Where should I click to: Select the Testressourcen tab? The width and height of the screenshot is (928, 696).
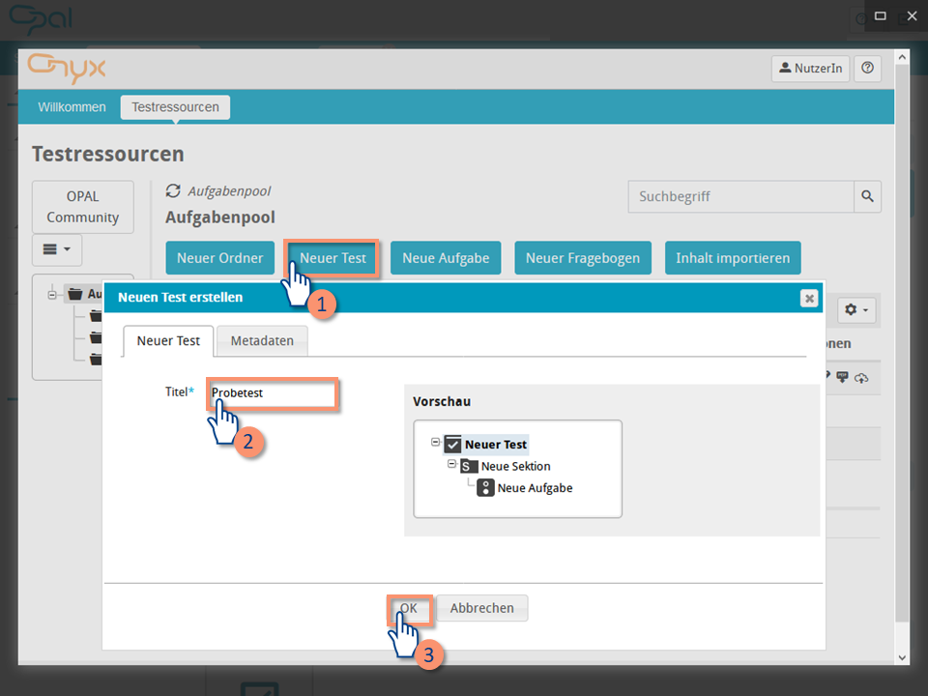(x=175, y=107)
